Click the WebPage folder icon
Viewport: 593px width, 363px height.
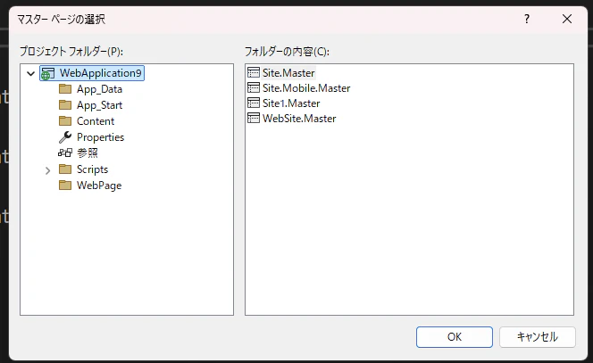click(x=65, y=186)
